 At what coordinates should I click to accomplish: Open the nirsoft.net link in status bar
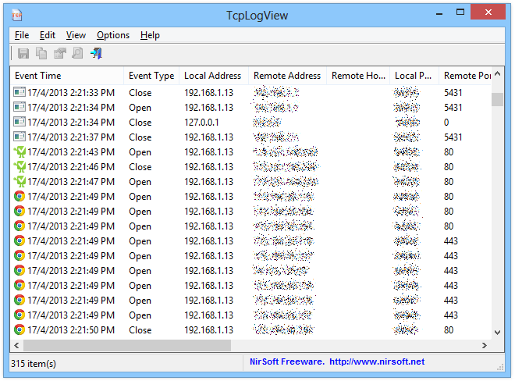[x=377, y=361]
